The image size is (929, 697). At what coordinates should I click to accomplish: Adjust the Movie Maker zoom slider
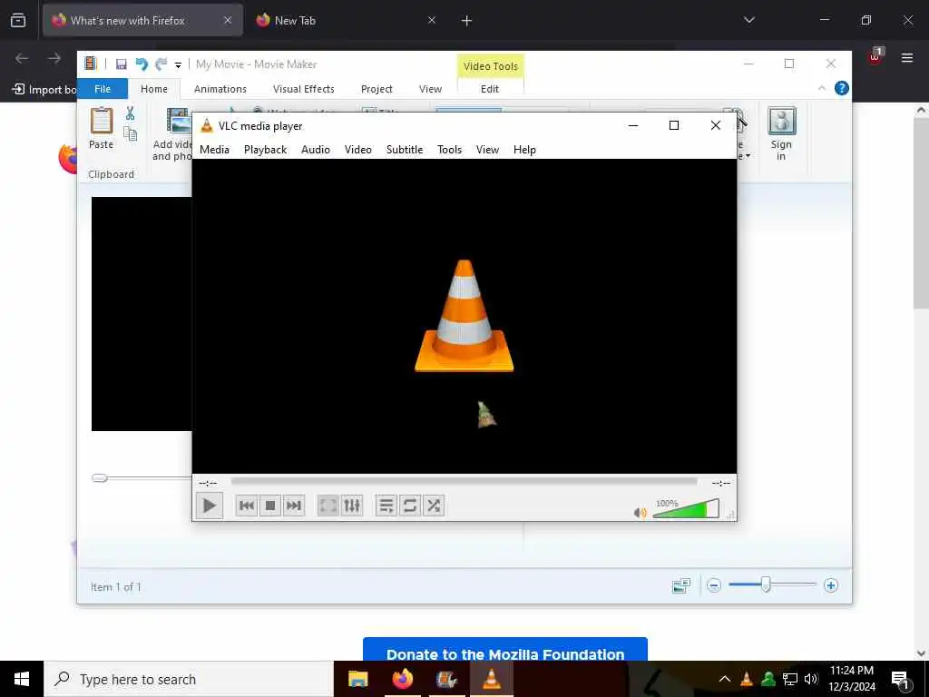click(766, 585)
